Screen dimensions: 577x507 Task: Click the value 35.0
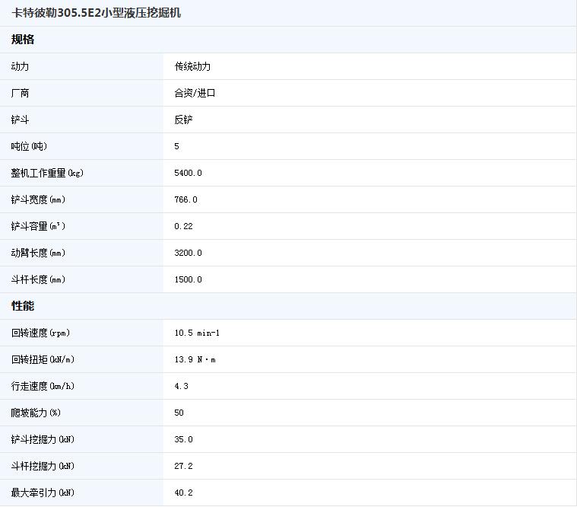click(x=184, y=439)
